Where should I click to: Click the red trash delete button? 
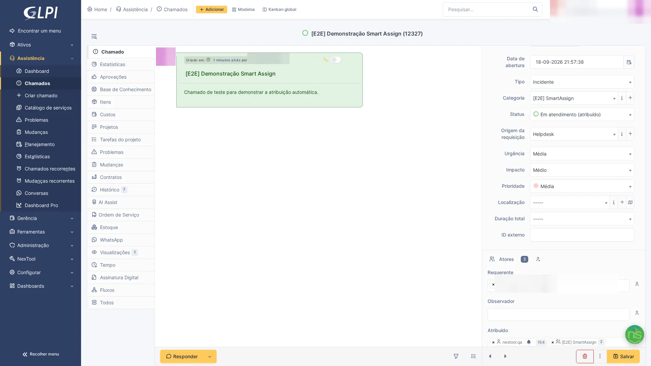pos(585,356)
